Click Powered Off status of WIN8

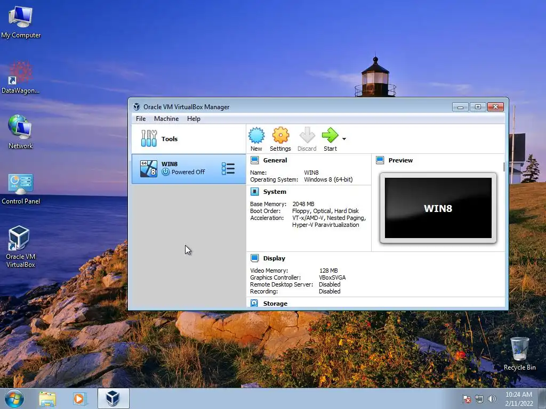[188, 172]
